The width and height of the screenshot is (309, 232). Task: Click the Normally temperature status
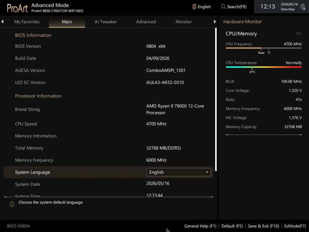pyautogui.click(x=294, y=63)
